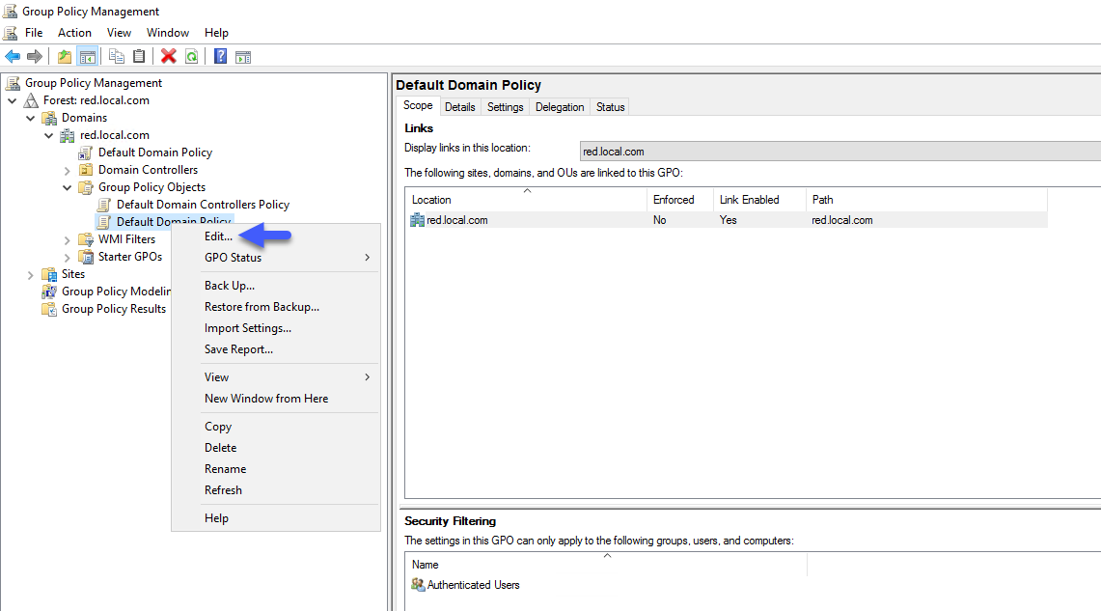
Task: Expand the Sites tree node
Action: click(30, 275)
